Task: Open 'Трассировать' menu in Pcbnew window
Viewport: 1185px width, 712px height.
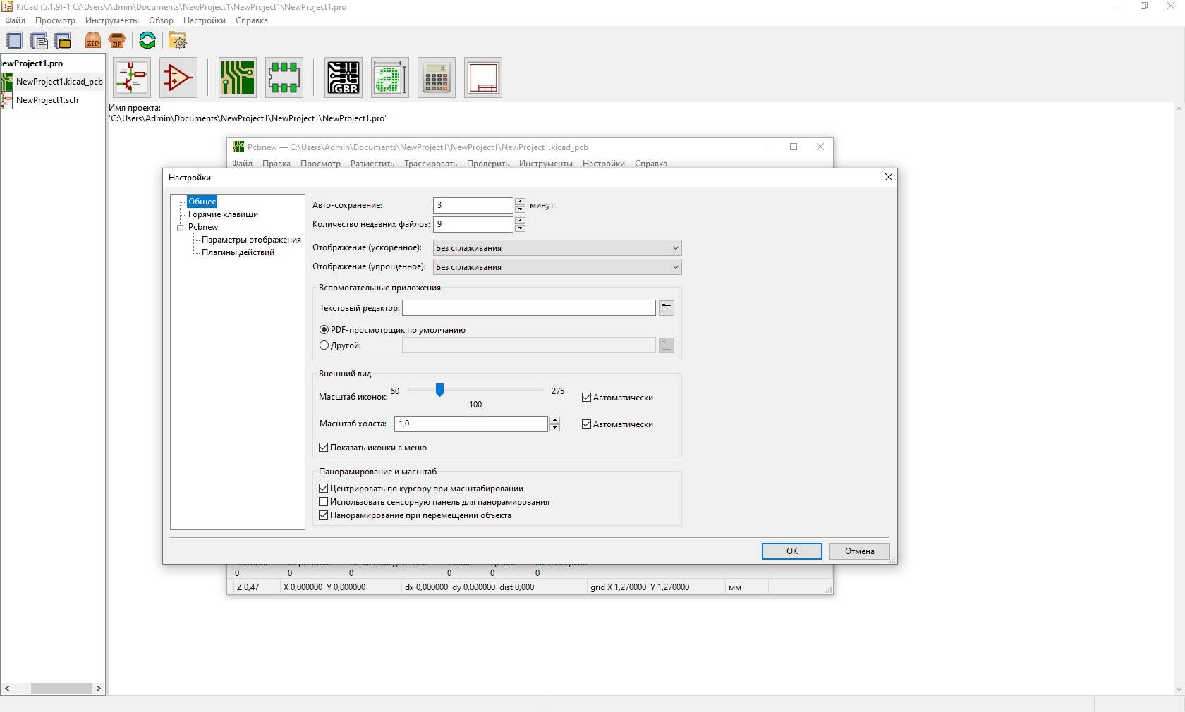Action: point(430,164)
